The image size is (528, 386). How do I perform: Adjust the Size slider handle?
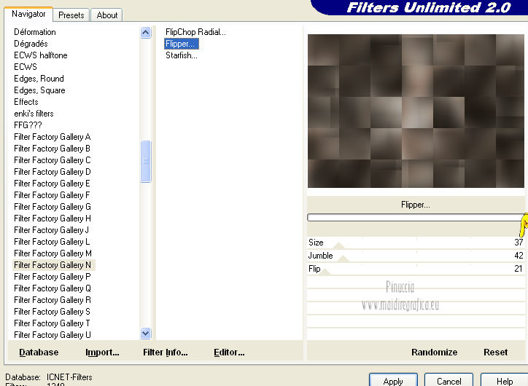tap(339, 245)
